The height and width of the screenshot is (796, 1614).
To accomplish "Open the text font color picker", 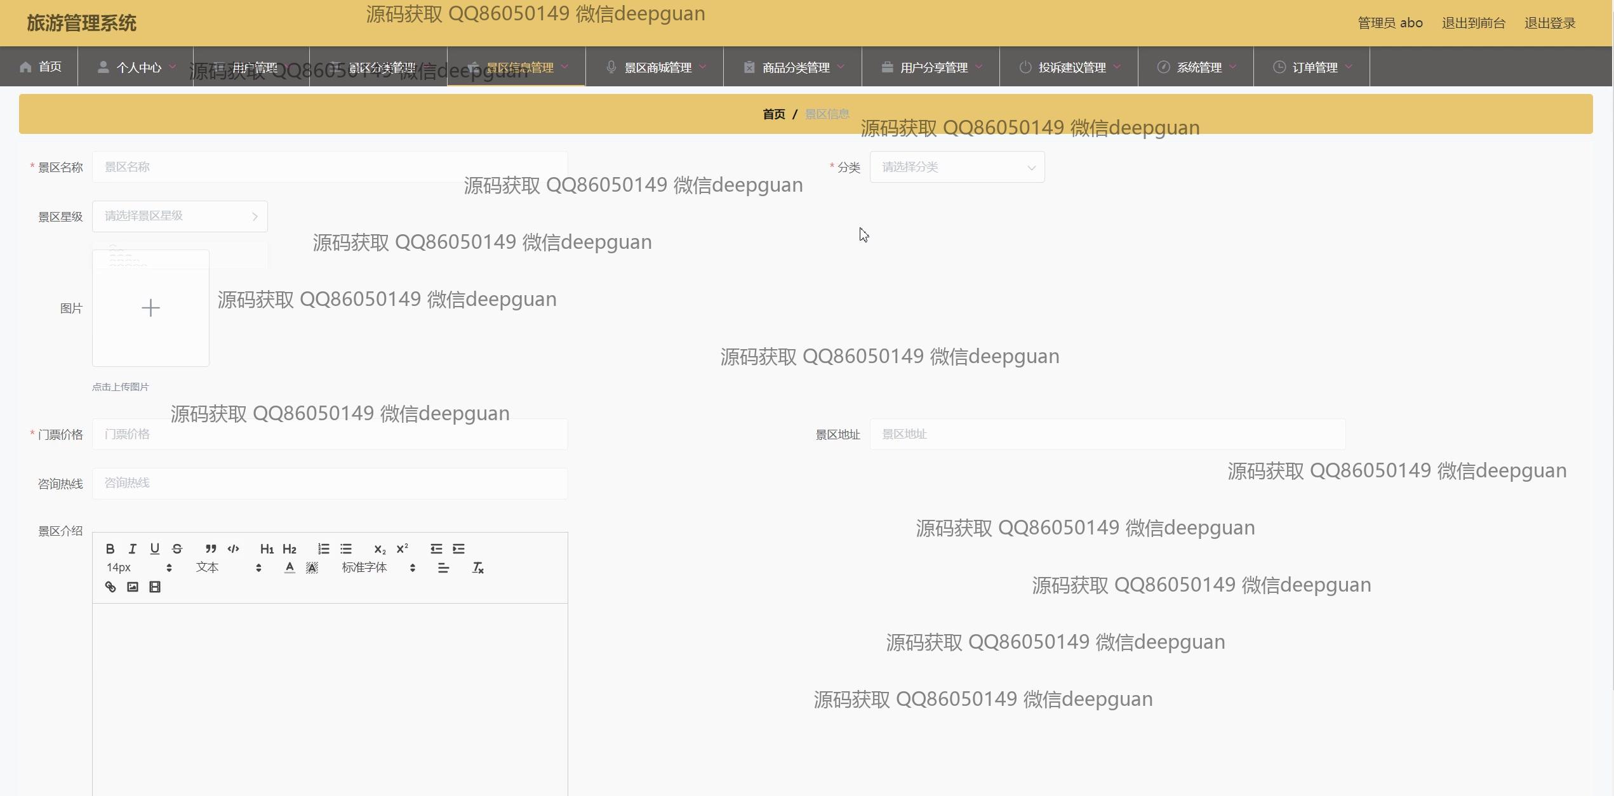I will tap(290, 567).
